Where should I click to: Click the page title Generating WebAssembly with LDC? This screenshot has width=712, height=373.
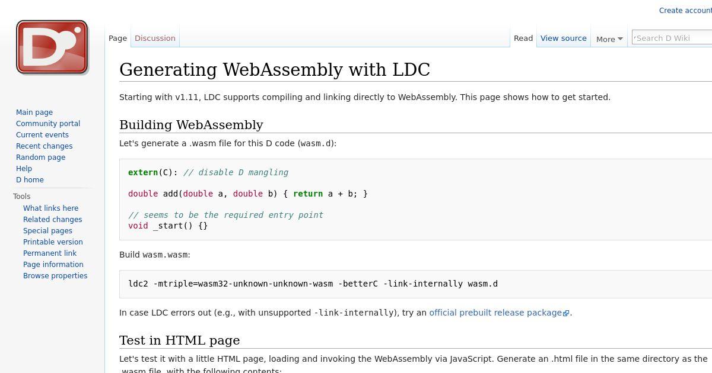click(275, 70)
